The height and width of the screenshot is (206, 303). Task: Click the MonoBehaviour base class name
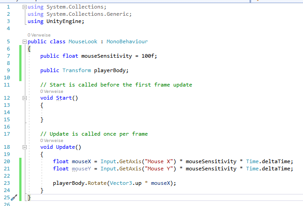coord(127,41)
